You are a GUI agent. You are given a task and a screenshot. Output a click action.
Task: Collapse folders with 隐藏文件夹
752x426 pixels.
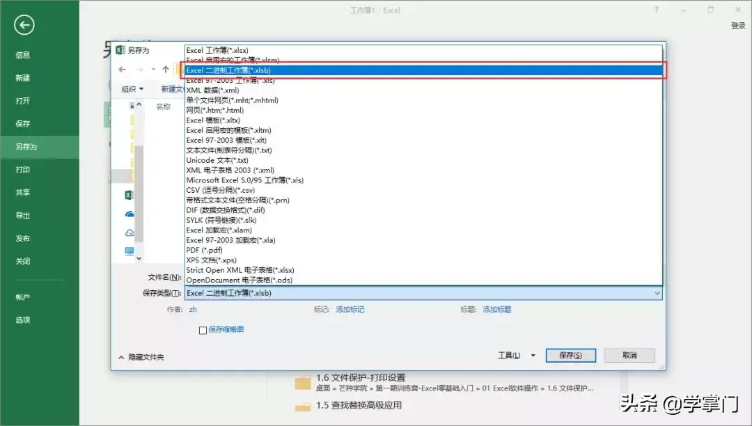point(141,357)
